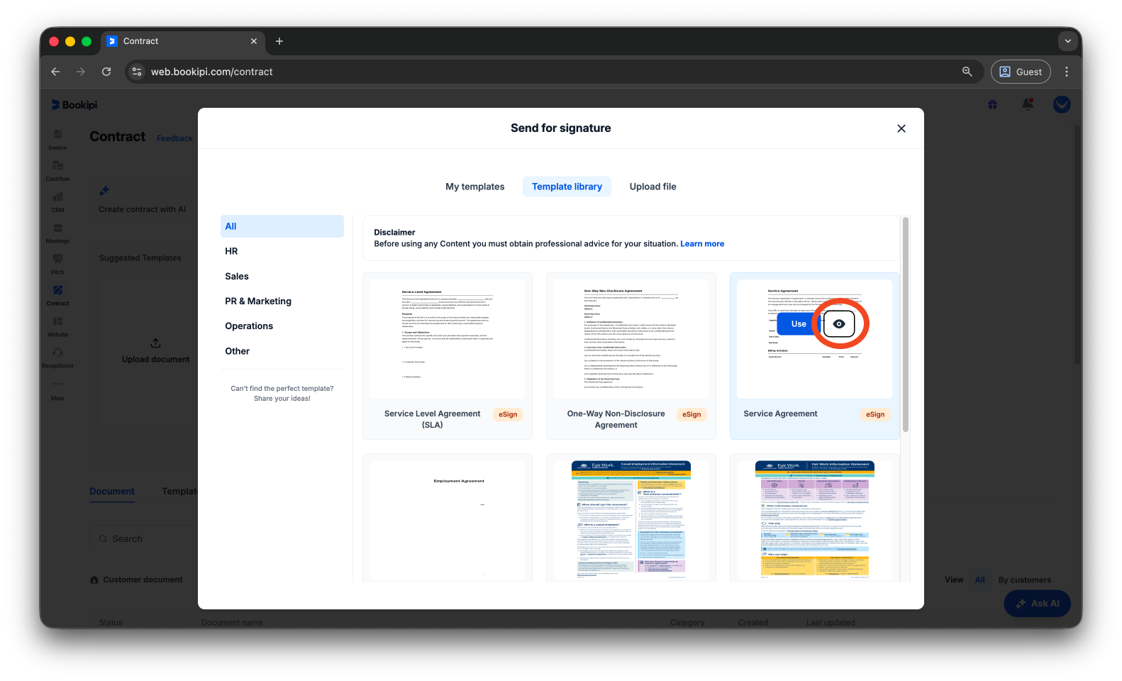Click the Bookipi logo
Screen dimensions: 1122x681
click(x=74, y=105)
